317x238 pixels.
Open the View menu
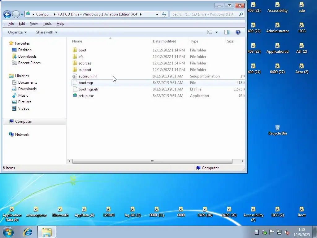(x=34, y=24)
